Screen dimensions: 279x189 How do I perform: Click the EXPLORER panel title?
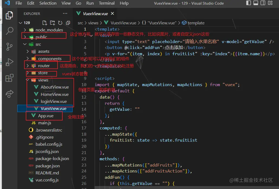click(32, 14)
